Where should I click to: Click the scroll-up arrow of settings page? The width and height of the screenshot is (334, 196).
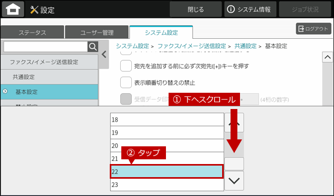[x=327, y=57]
